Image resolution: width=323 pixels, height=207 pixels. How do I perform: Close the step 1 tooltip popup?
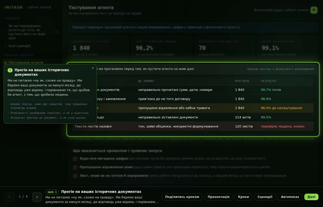[93, 68]
